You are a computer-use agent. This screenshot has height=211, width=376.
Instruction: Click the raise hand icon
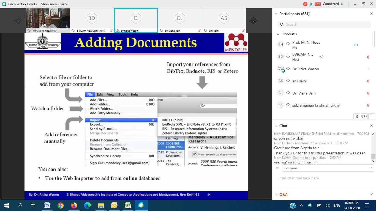[357, 116]
